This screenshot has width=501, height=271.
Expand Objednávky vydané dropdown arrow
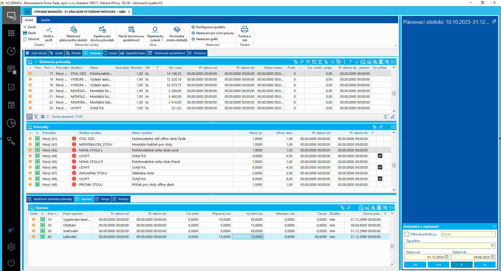(162, 40)
